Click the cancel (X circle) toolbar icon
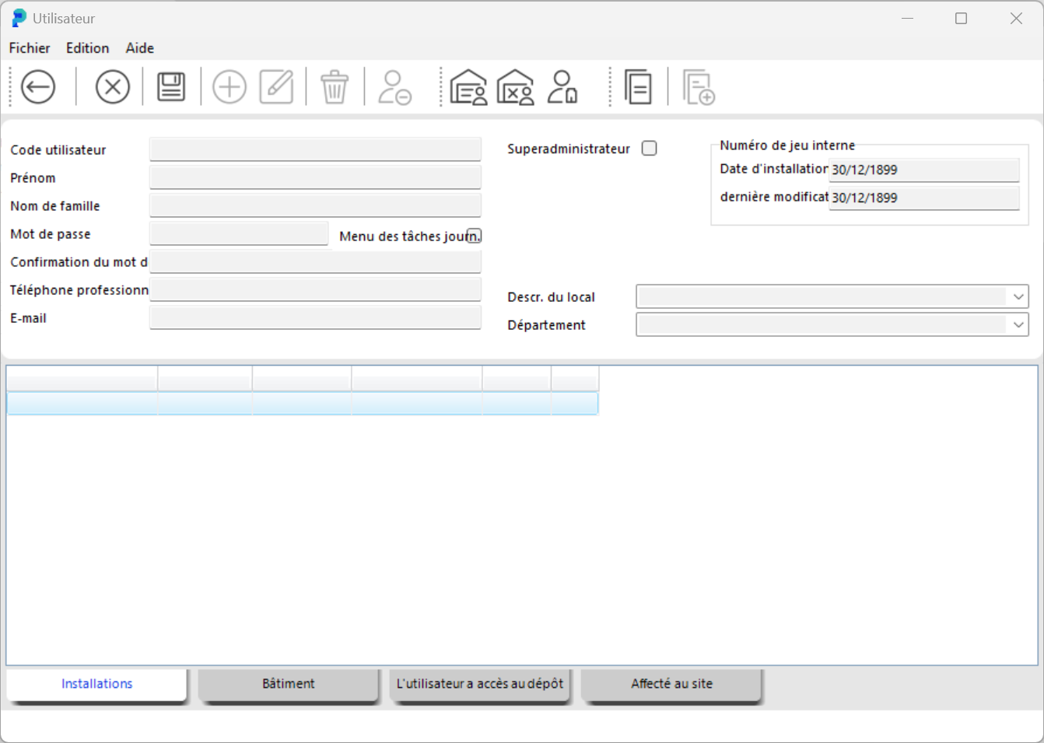 (113, 86)
